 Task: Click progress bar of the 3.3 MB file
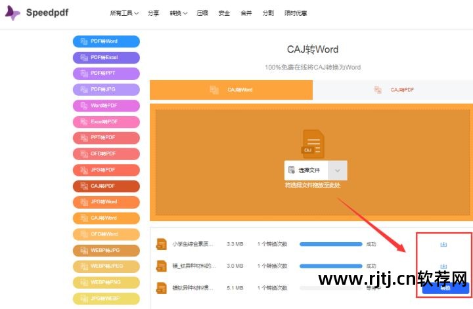pyautogui.click(x=331, y=244)
